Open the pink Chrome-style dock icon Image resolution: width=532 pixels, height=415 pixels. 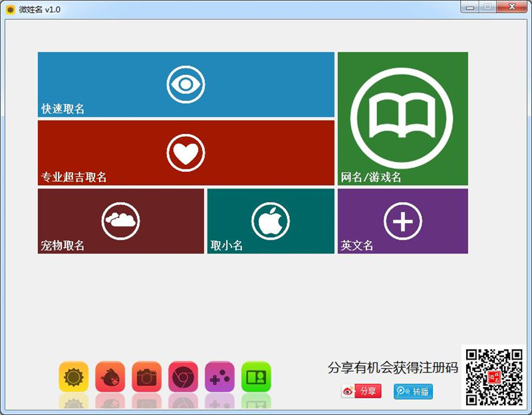[183, 377]
